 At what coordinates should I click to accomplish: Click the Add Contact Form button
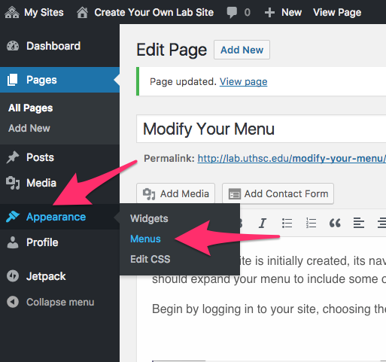click(278, 193)
